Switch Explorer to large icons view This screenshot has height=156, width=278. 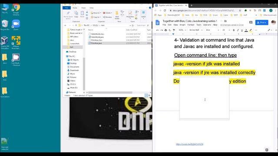[x=149, y=95]
